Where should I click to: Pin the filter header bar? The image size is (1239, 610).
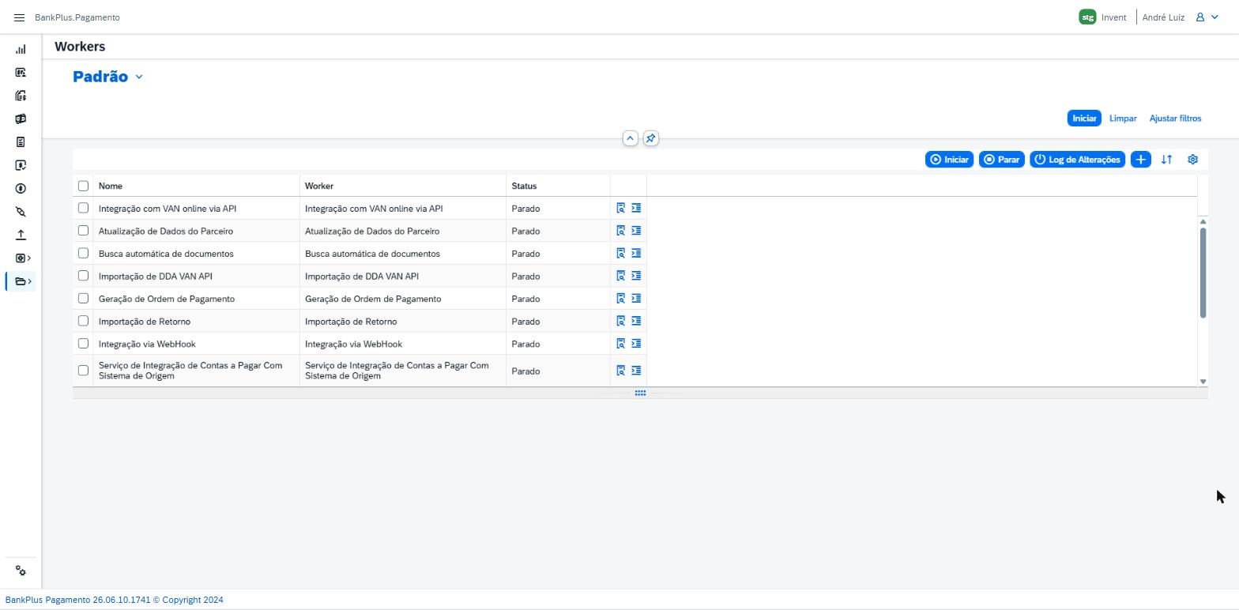650,138
